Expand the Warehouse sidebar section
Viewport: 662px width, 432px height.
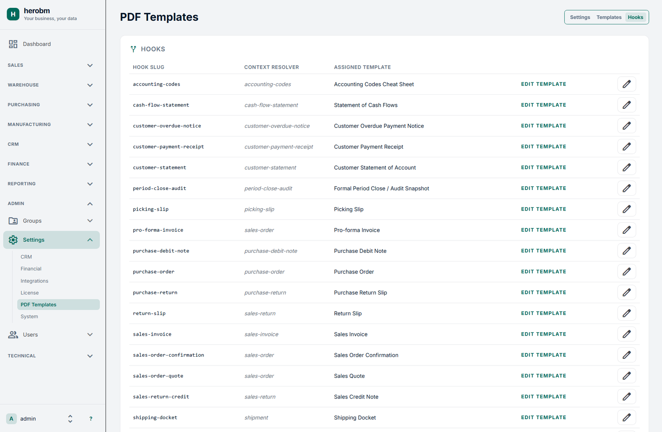click(x=90, y=85)
